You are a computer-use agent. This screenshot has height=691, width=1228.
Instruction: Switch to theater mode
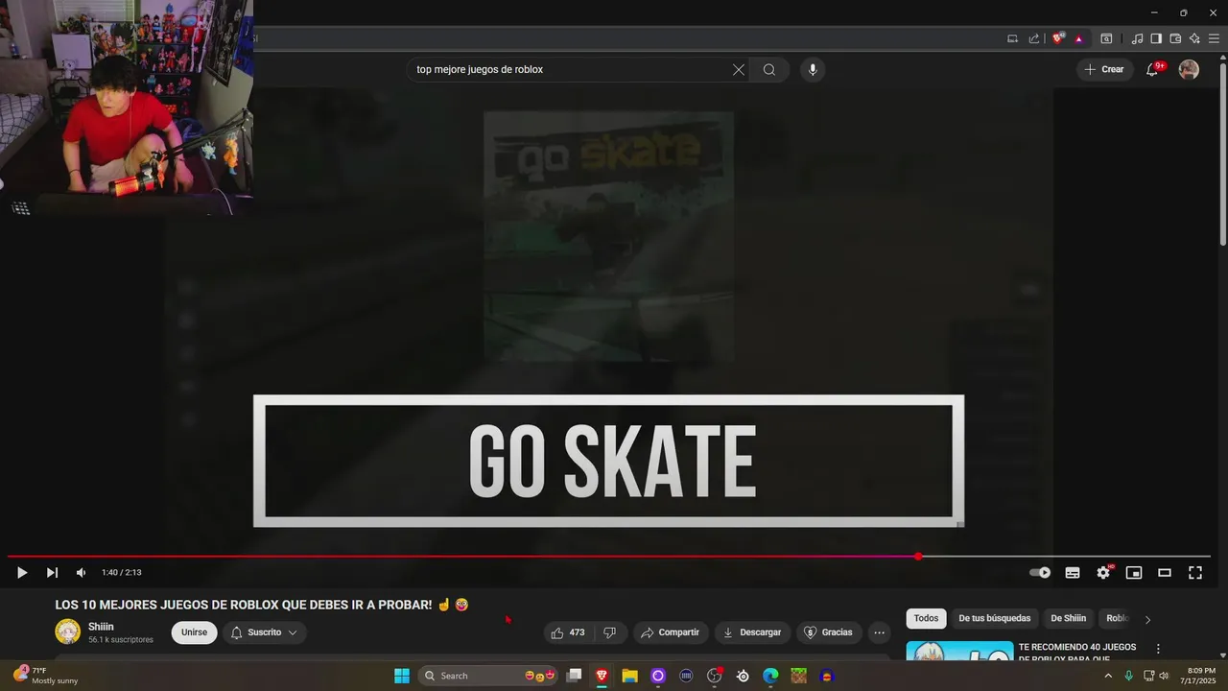(1165, 573)
